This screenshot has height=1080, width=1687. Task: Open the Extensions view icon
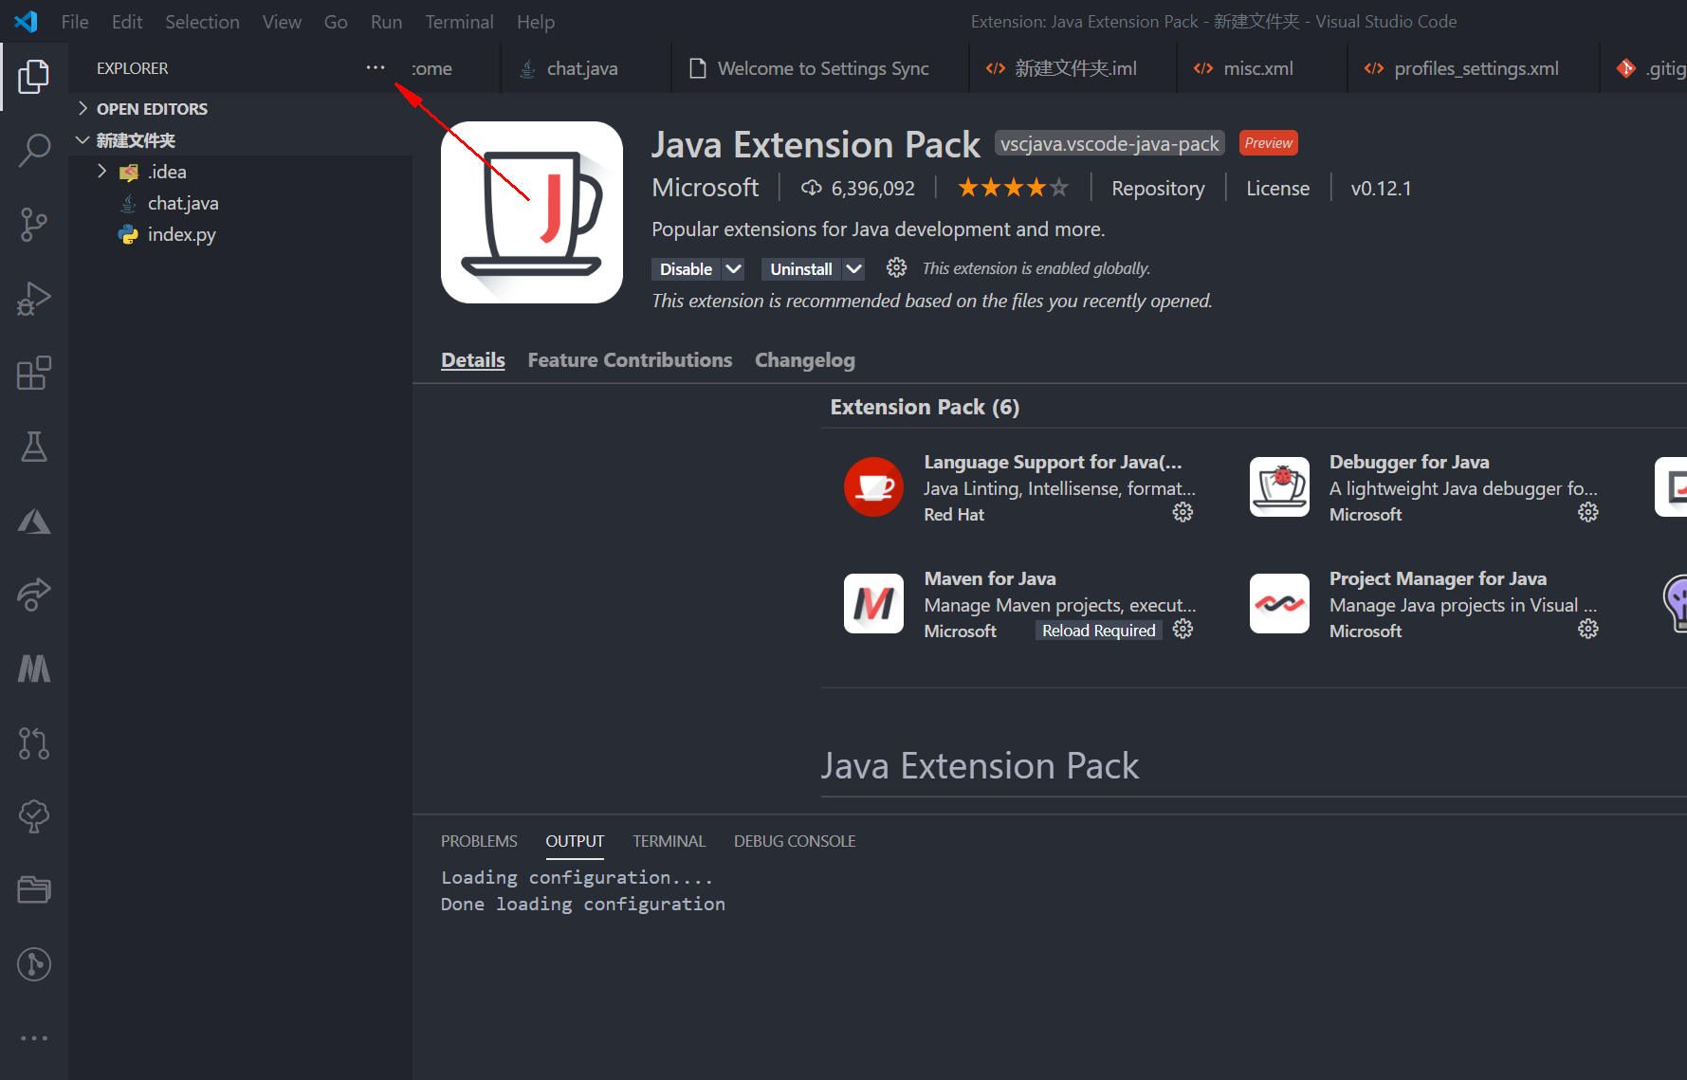(34, 373)
